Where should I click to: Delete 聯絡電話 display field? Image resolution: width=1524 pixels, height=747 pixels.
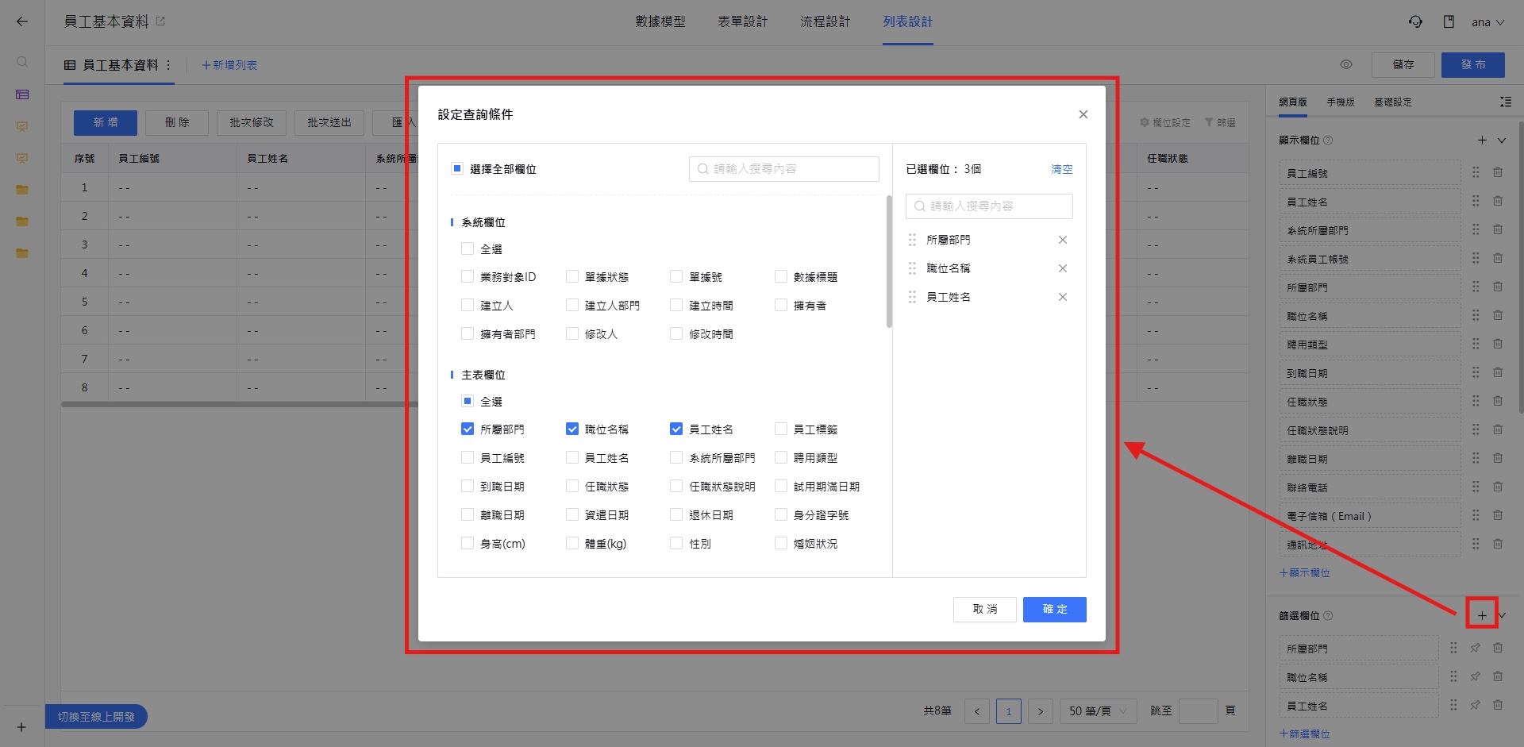(1498, 487)
